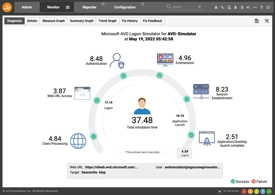Open the Fix Feedback tab
Screen dimensions: 275x195
click(153, 21)
